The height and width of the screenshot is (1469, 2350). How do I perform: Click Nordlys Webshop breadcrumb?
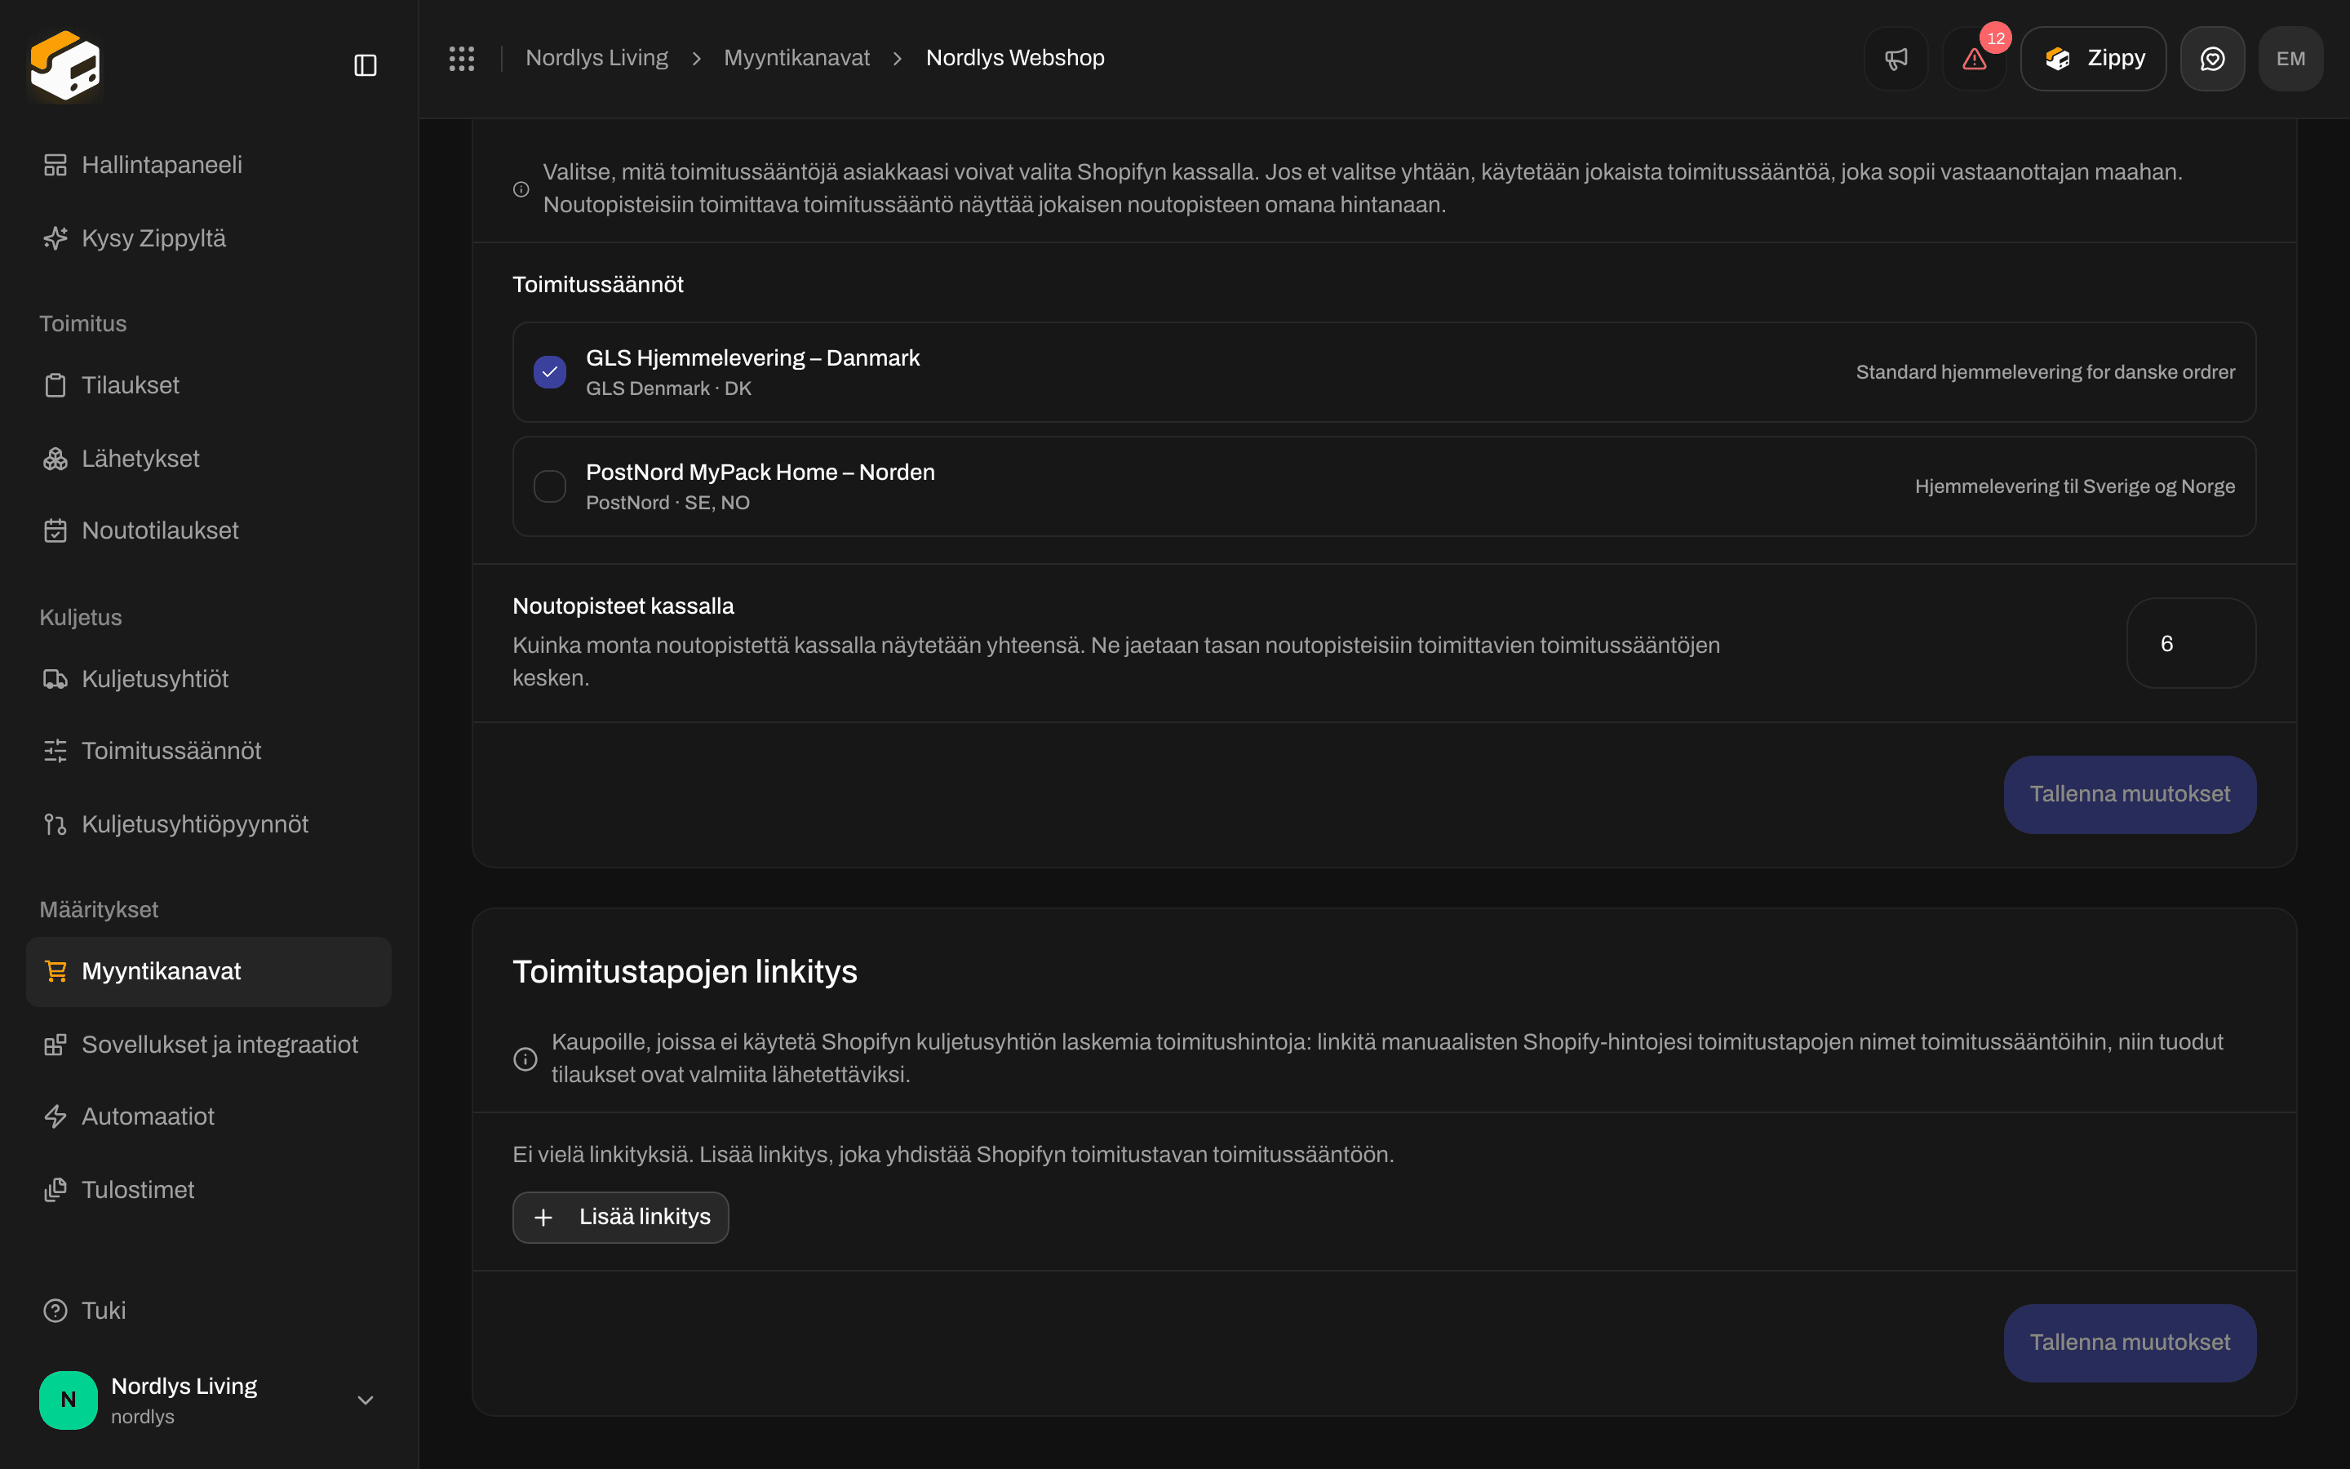pyautogui.click(x=1015, y=58)
